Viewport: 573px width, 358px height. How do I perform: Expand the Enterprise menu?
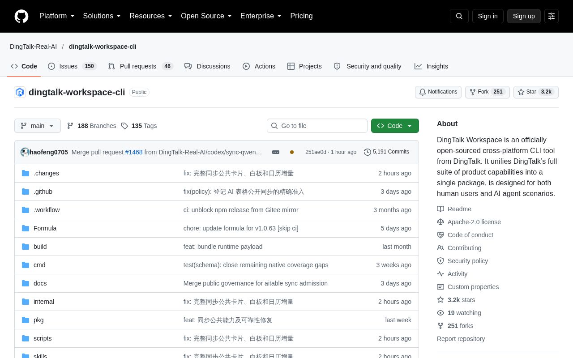261,16
